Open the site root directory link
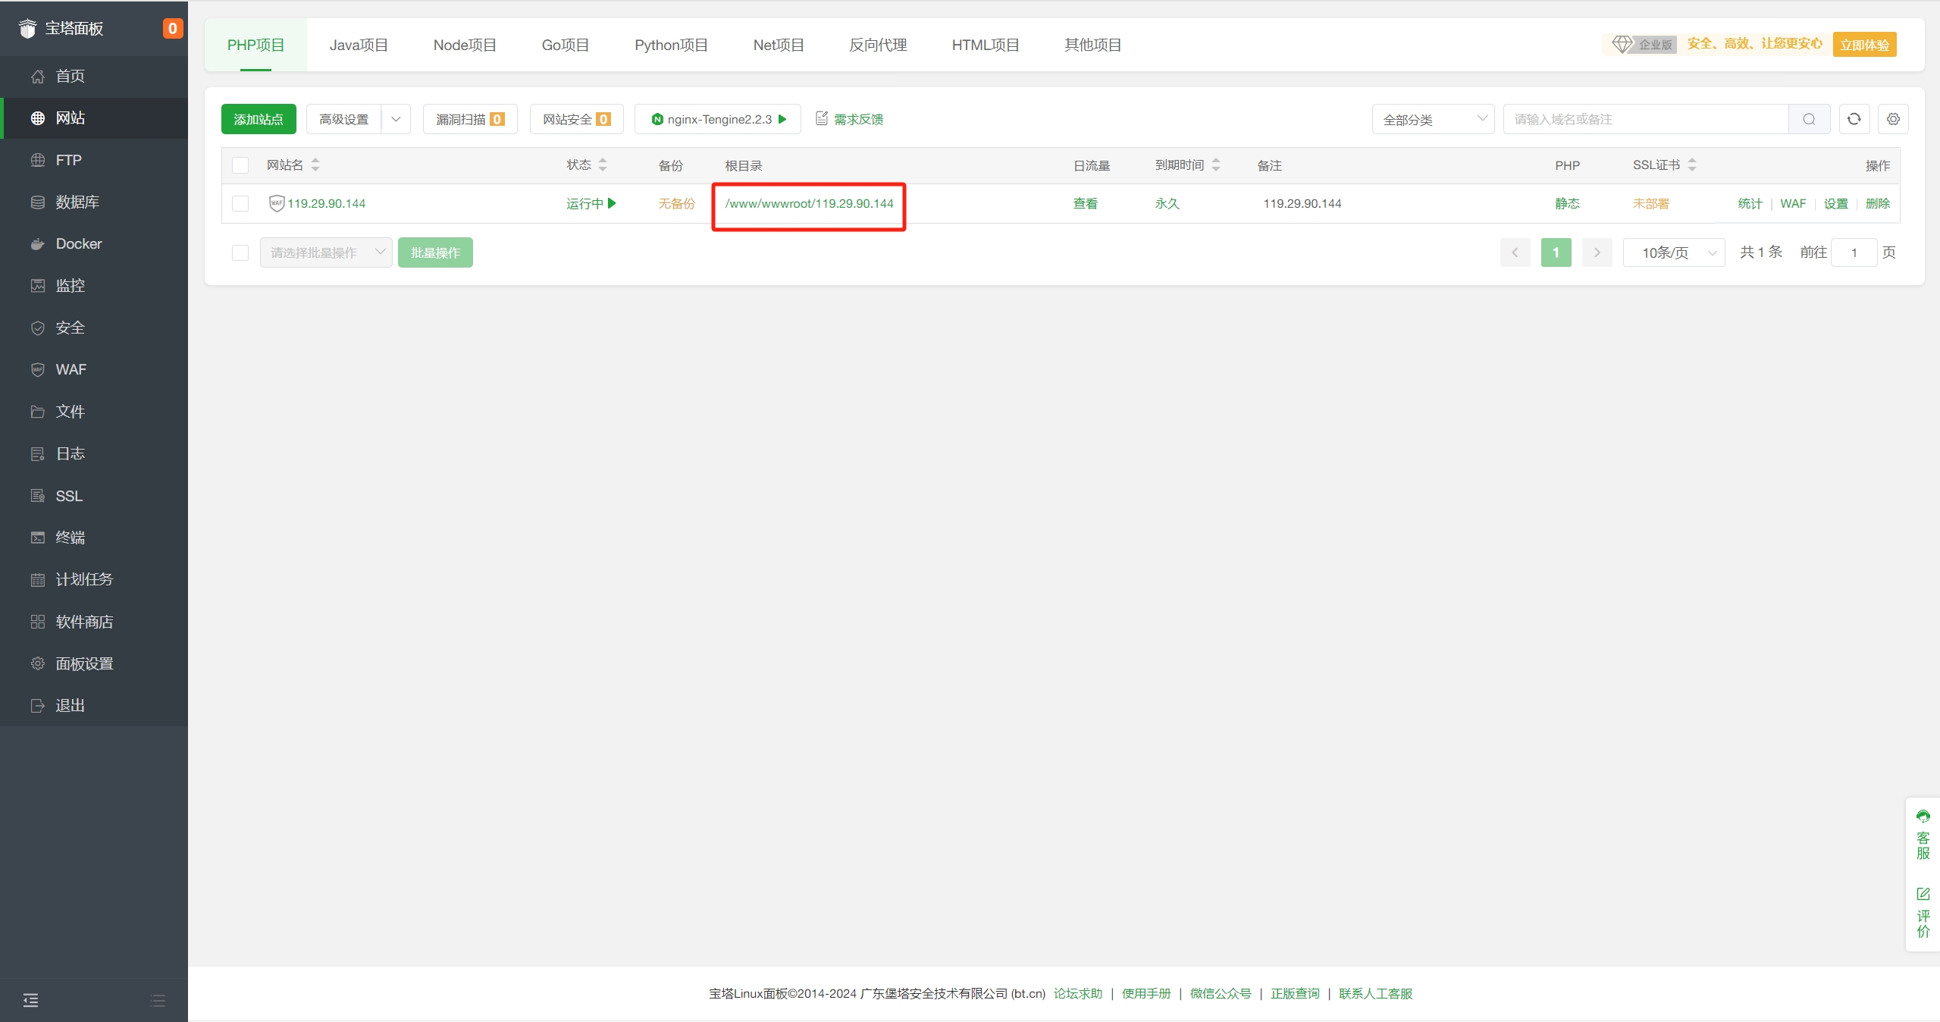Image resolution: width=1940 pixels, height=1022 pixels. (x=809, y=203)
